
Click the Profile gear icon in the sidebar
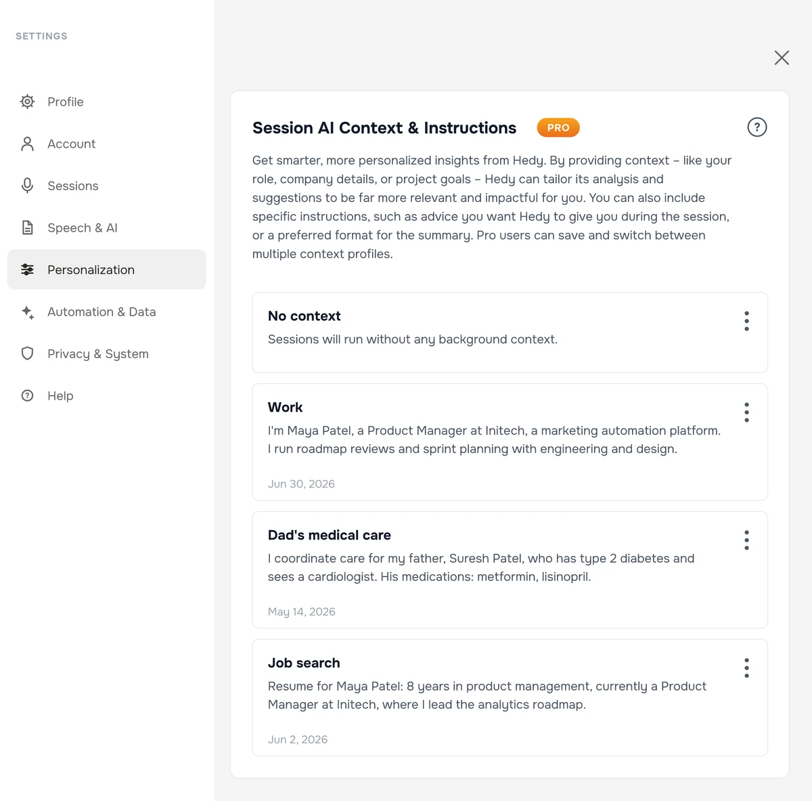pos(27,102)
